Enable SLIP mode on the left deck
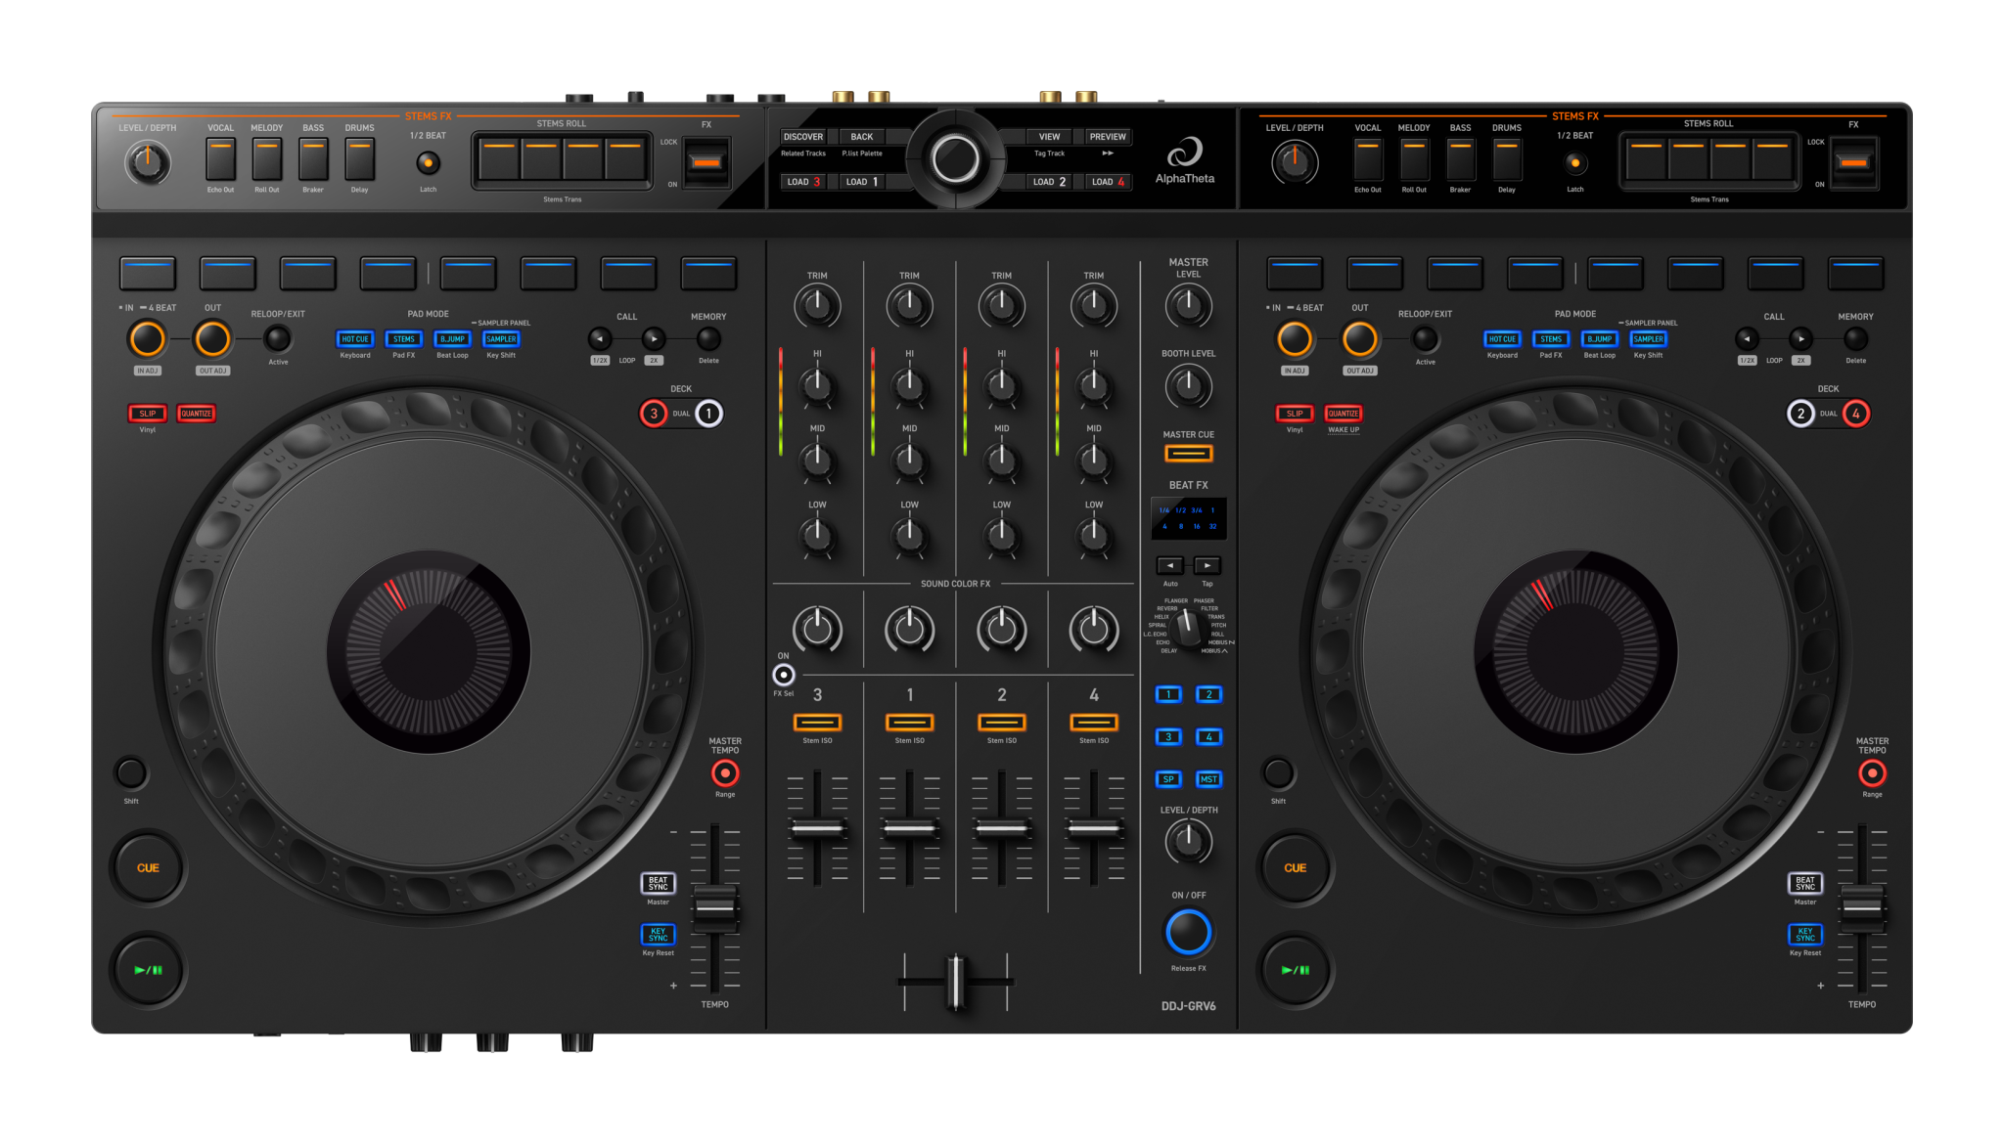This screenshot has width=2004, height=1144. [x=147, y=414]
